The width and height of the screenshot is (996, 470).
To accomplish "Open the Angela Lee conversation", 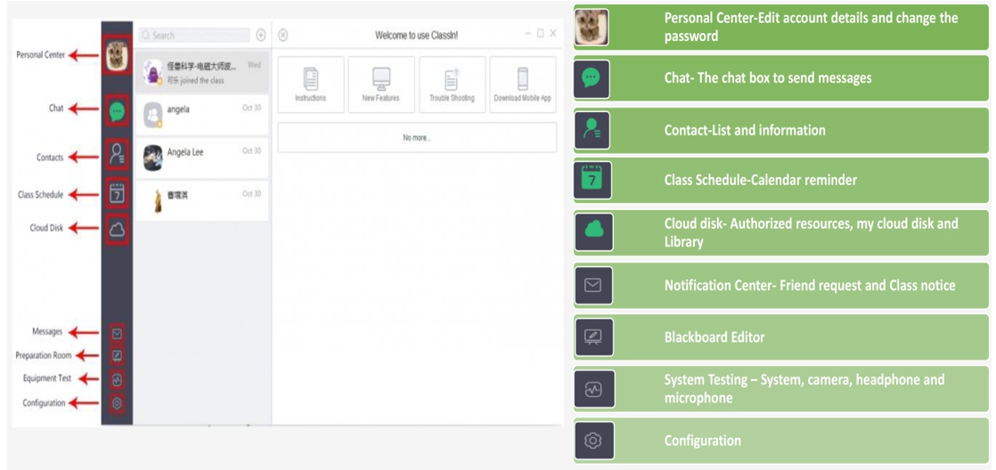I will click(x=202, y=158).
